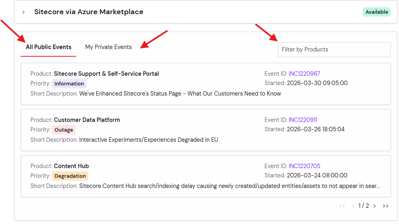Switch to the All Public Events tab
The image size is (399, 224).
(49, 47)
